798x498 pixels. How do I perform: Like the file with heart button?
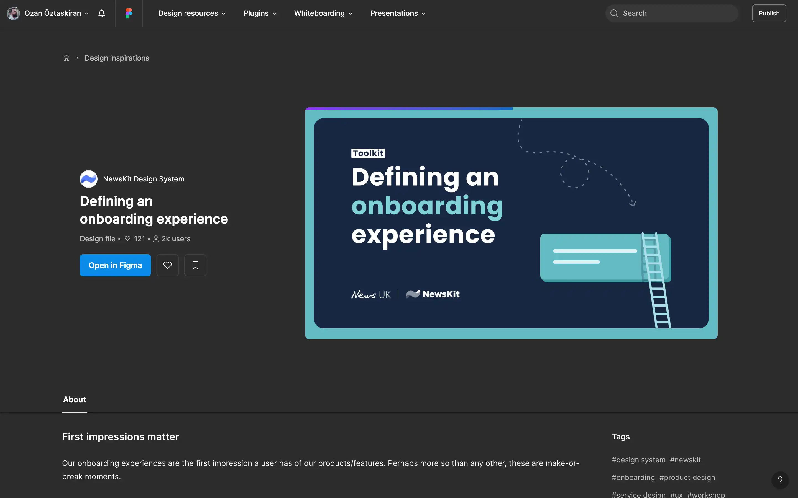(168, 265)
